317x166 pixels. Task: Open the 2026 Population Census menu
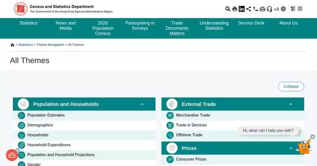tap(103, 28)
